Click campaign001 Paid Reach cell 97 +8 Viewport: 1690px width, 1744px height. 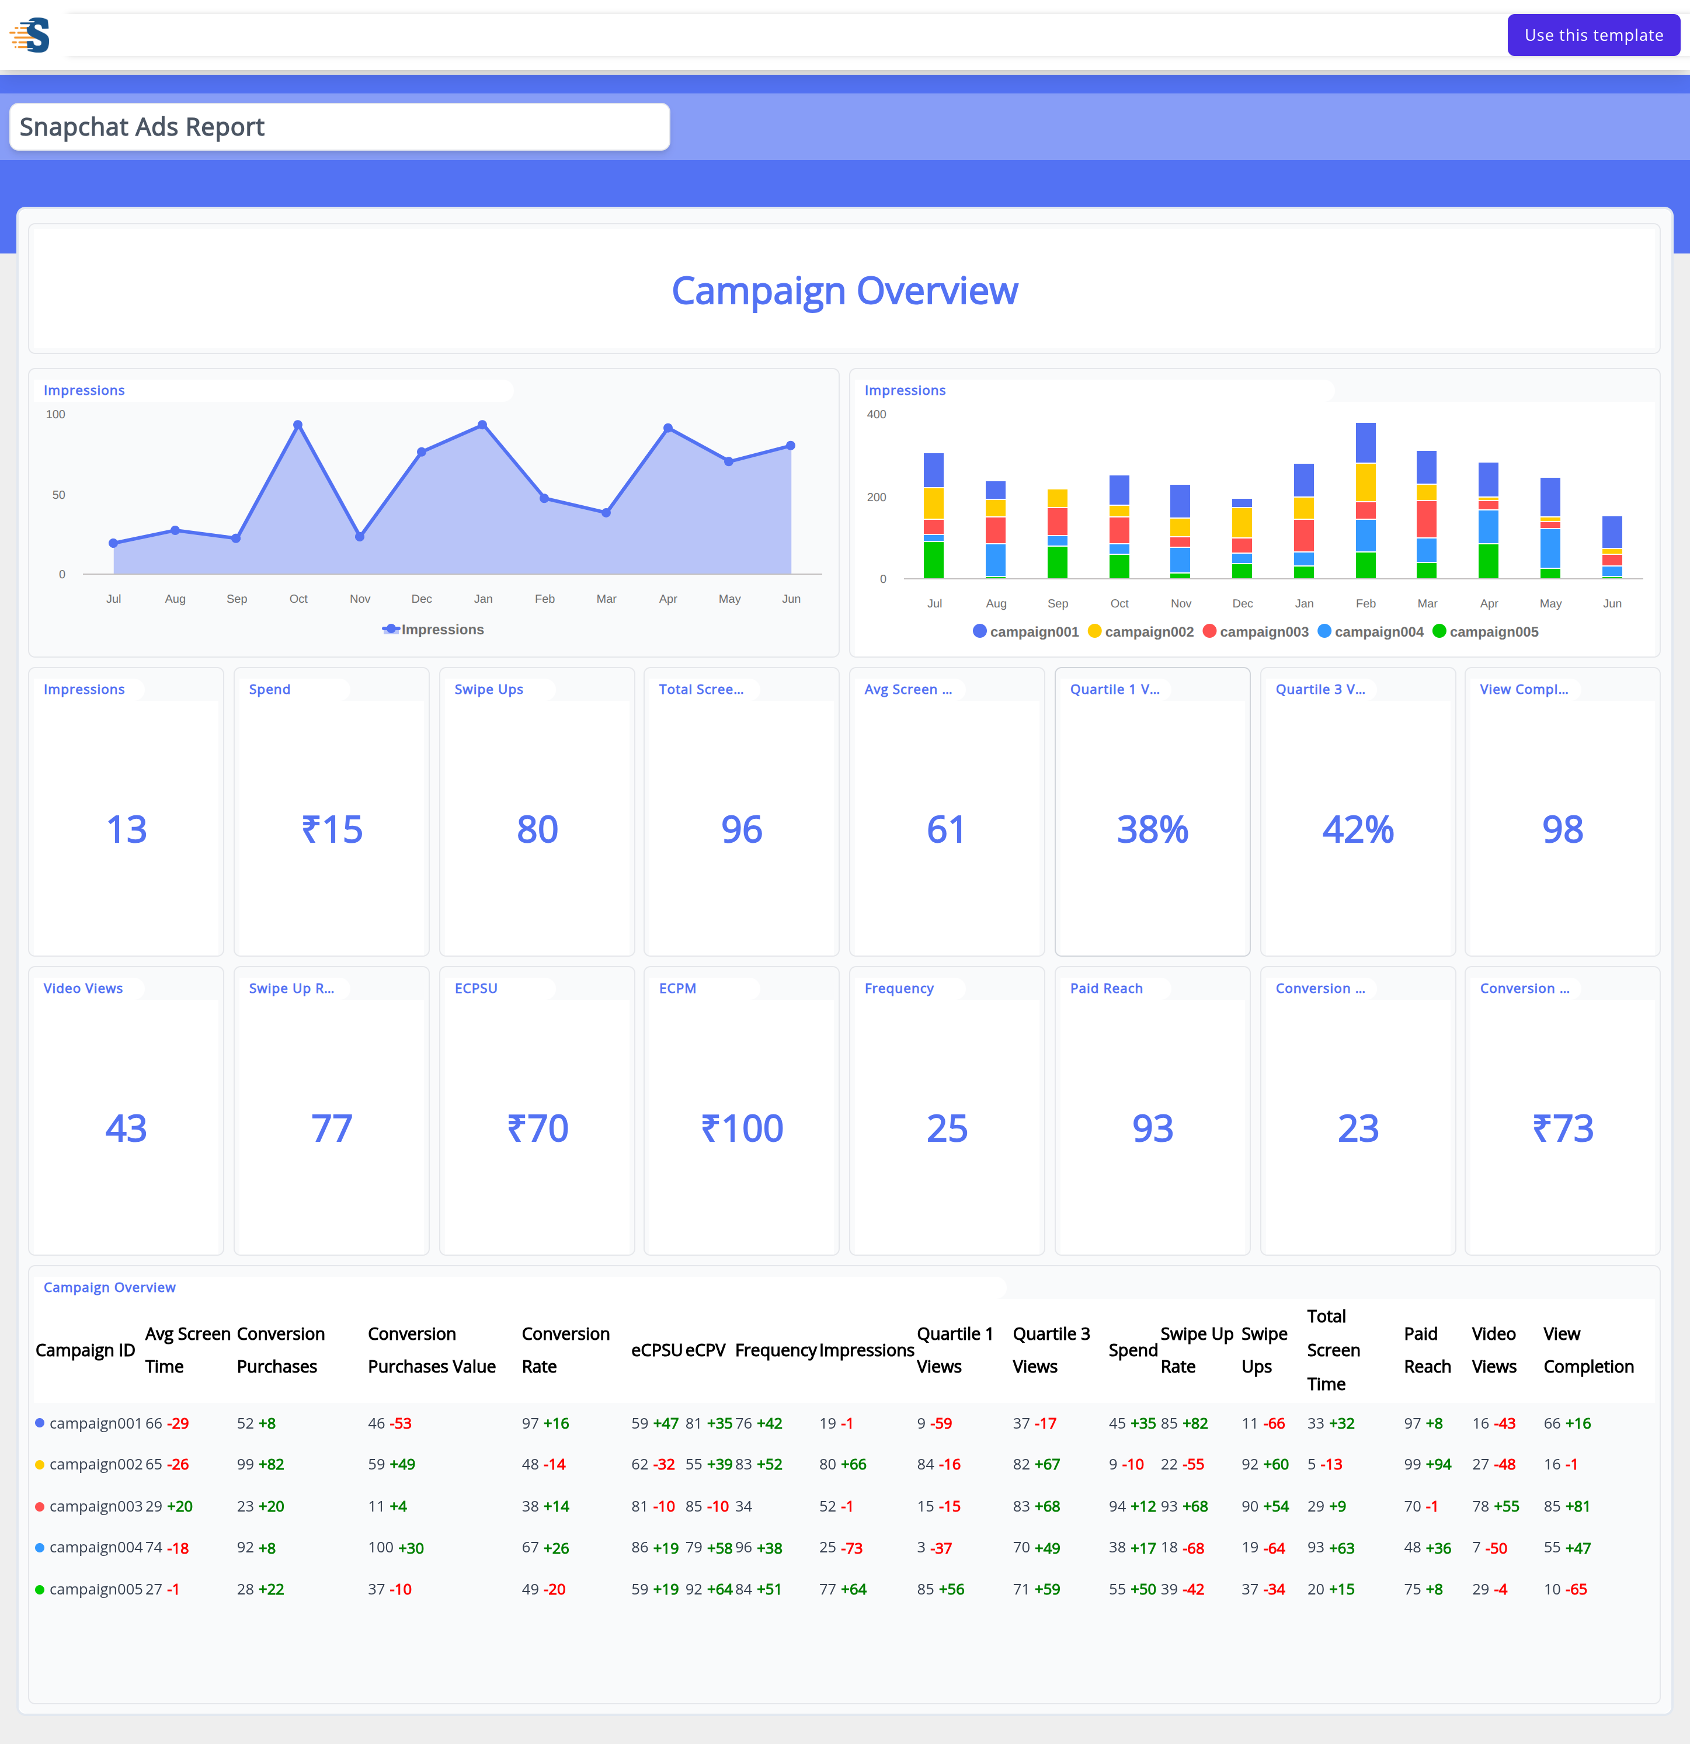click(x=1423, y=1423)
